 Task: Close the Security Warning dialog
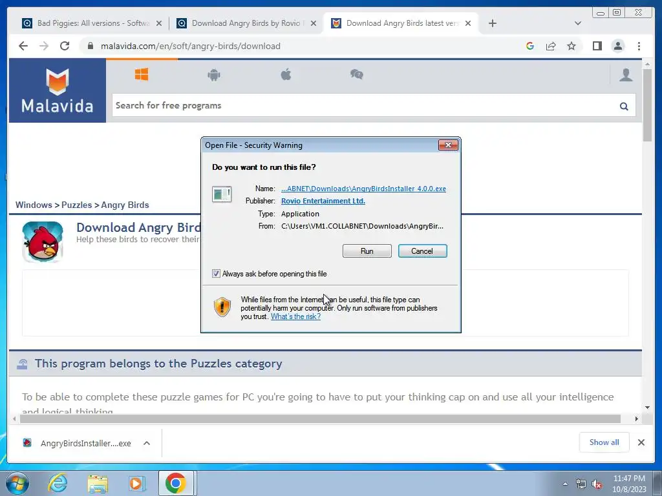point(448,145)
